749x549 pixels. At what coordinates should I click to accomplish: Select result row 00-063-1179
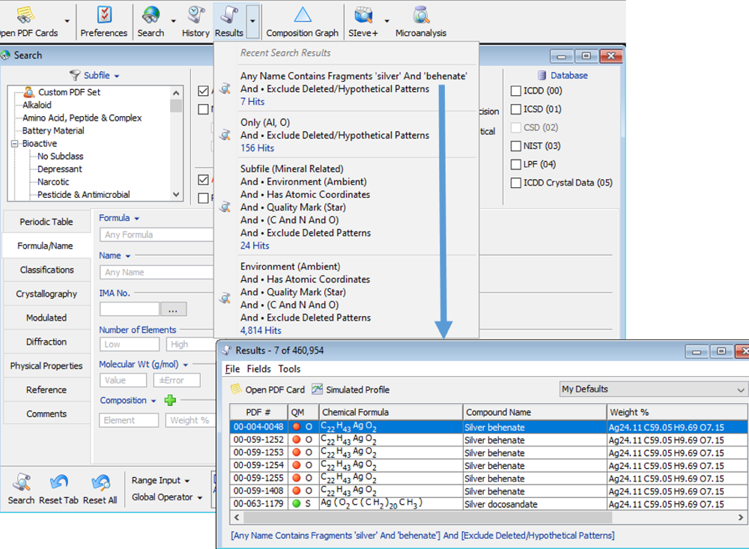[x=488, y=504]
